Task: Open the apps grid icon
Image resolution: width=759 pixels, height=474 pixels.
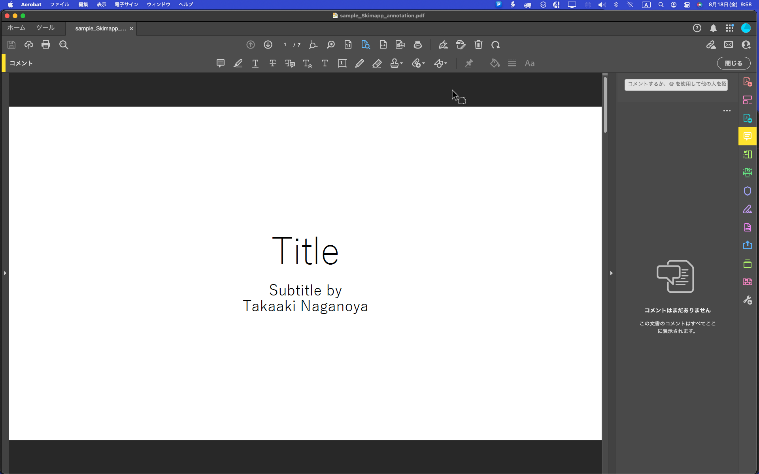Action: point(730,28)
